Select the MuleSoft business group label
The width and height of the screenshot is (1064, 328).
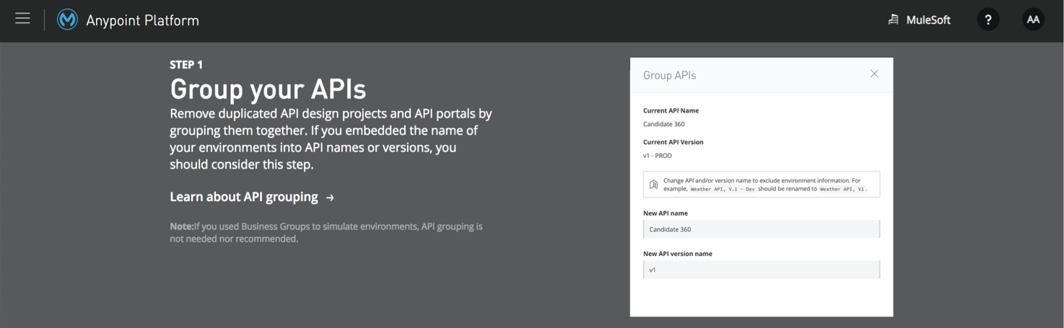click(928, 20)
